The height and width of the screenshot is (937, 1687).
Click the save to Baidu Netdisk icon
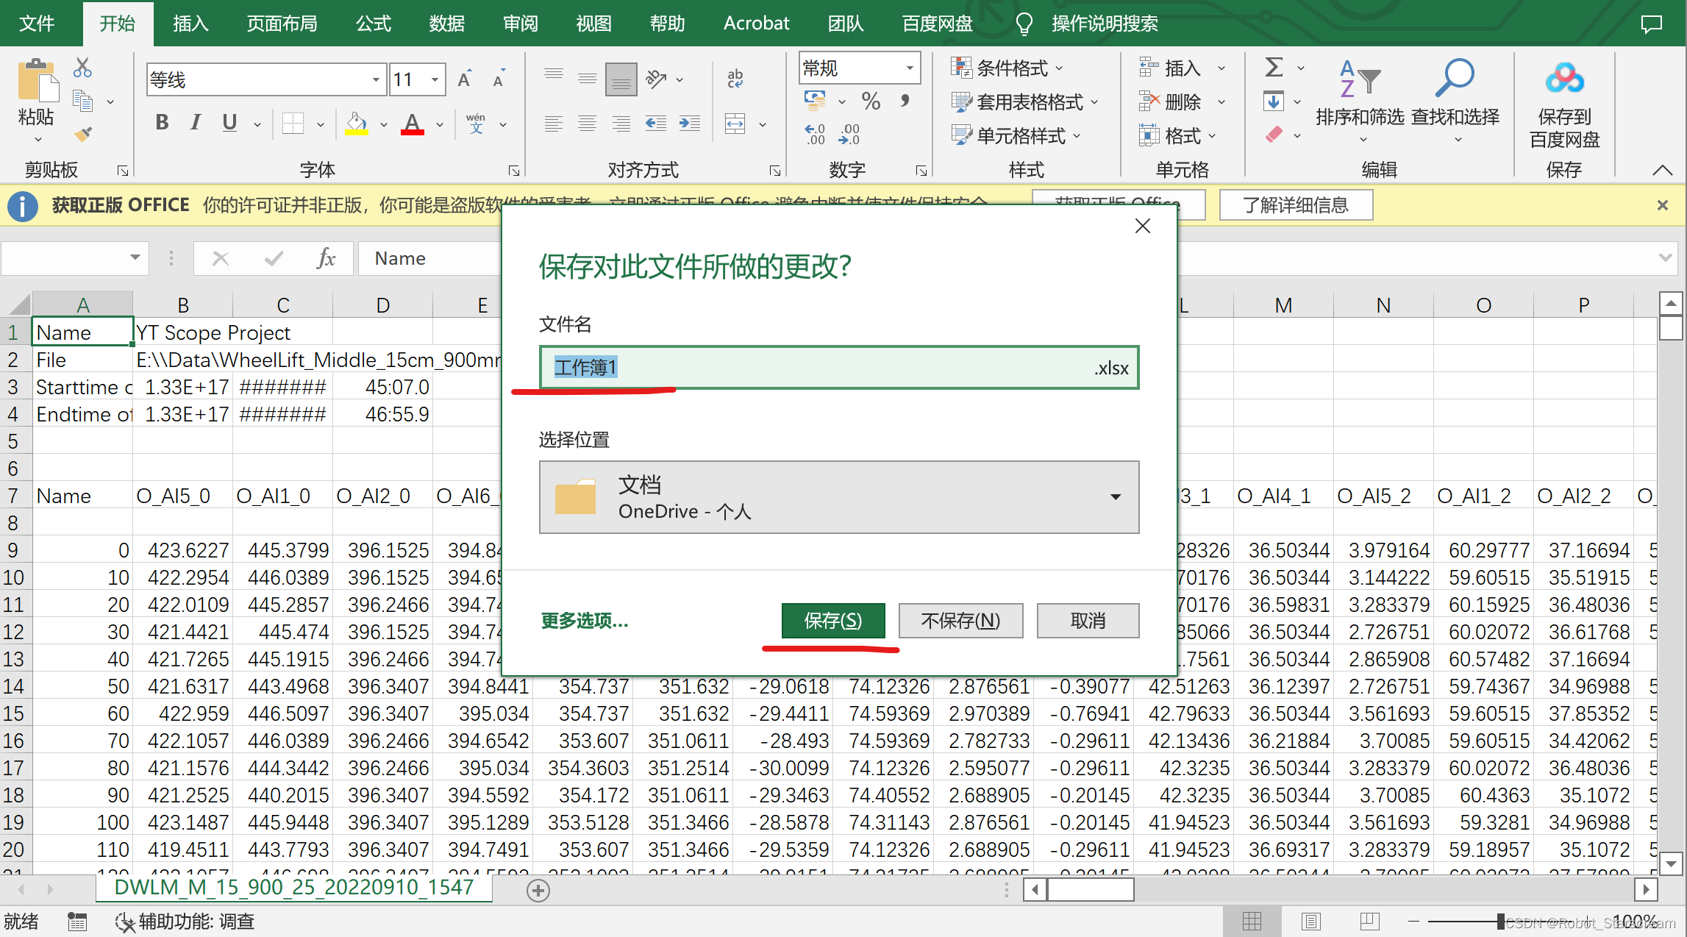pos(1564,77)
